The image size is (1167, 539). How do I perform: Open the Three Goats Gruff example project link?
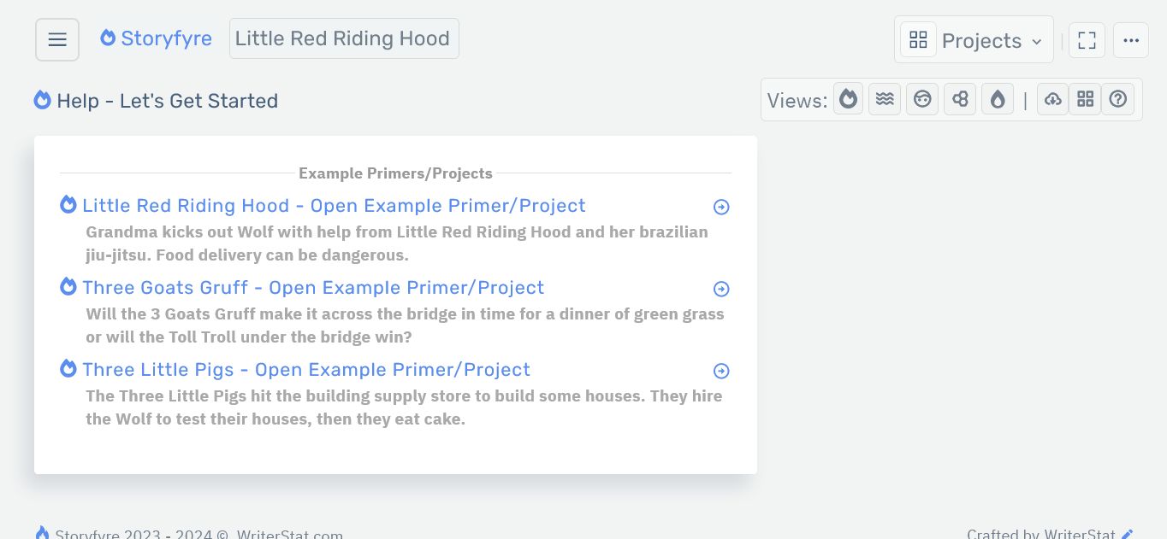click(x=313, y=288)
